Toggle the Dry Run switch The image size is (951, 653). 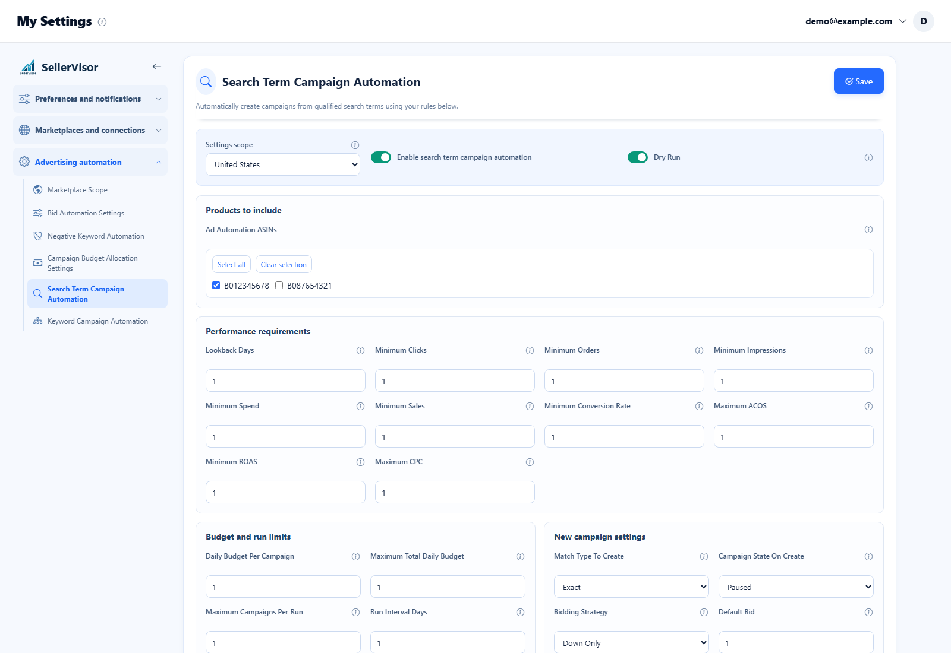pos(638,157)
